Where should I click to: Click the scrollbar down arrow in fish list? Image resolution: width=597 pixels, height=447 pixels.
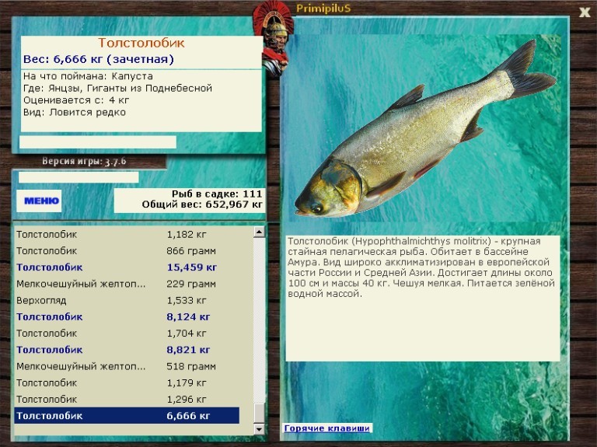(x=259, y=429)
